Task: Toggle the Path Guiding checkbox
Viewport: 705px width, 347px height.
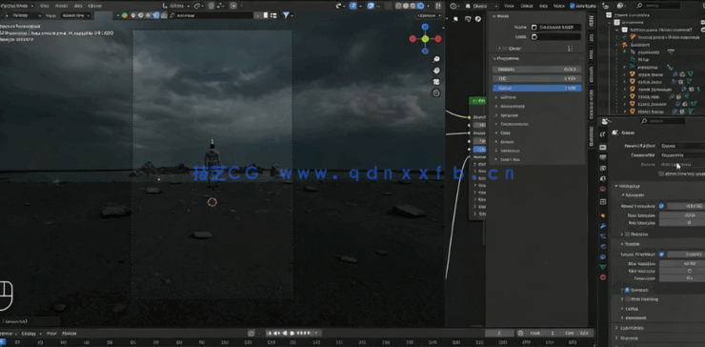Action: (x=627, y=299)
